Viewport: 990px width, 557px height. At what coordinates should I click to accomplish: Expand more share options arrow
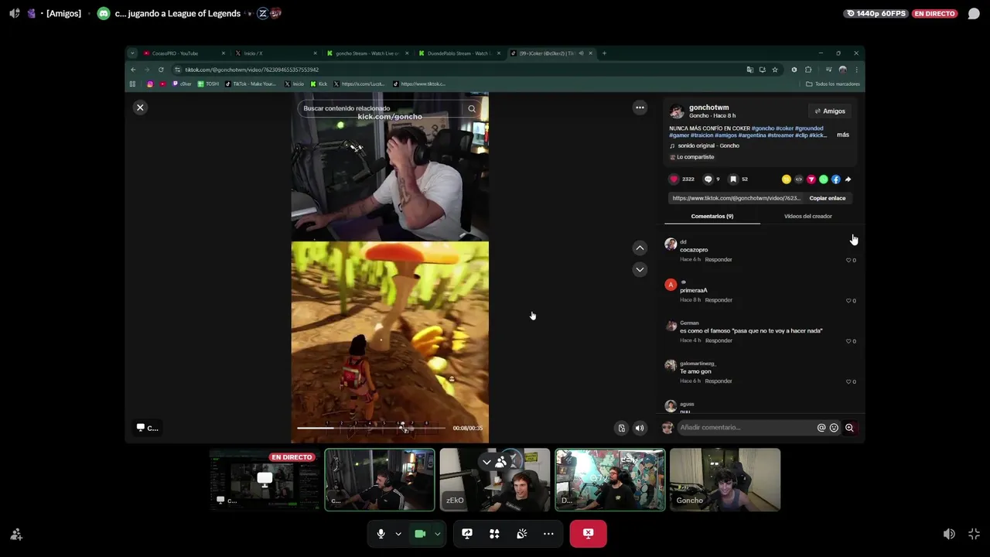[848, 179]
